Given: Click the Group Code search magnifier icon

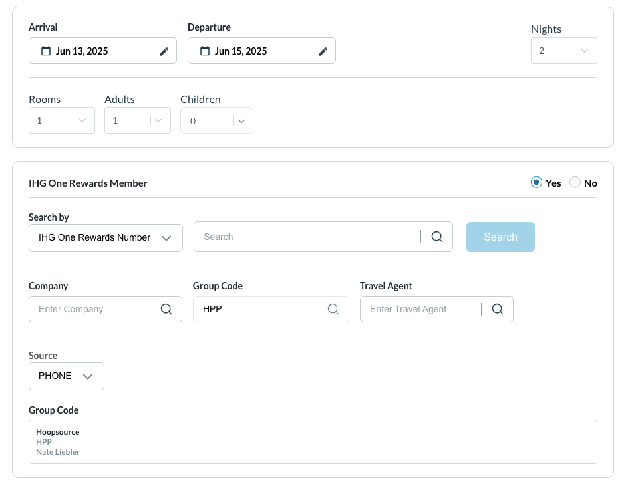Looking at the screenshot, I should [333, 309].
